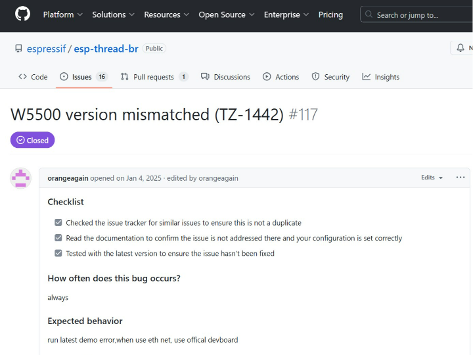Screen dimensions: 473x355
Task: Click the repository book icon
Action: coord(18,49)
